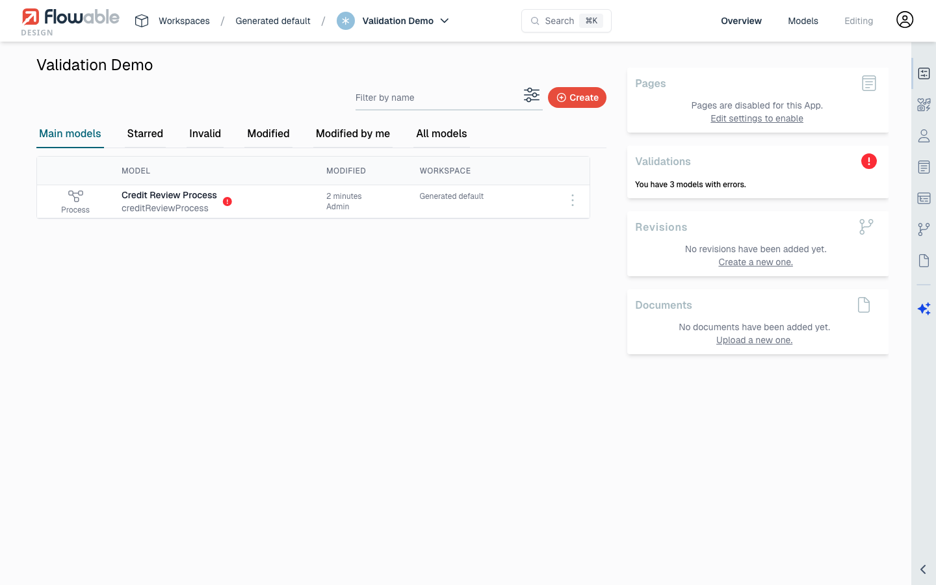Screen dimensions: 936x585
Task: Switch to the Invalid models tab
Action: [x=205, y=134]
